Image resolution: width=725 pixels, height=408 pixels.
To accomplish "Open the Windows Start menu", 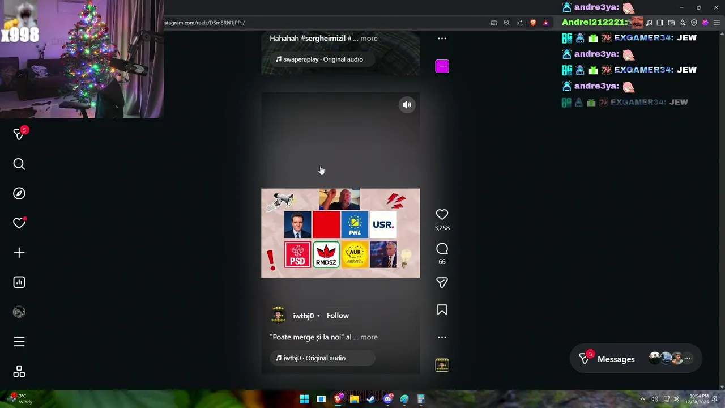I will pos(304,399).
